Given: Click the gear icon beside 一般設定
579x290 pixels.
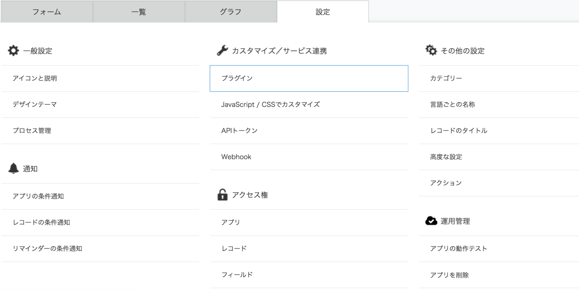Looking at the screenshot, I should tap(13, 51).
